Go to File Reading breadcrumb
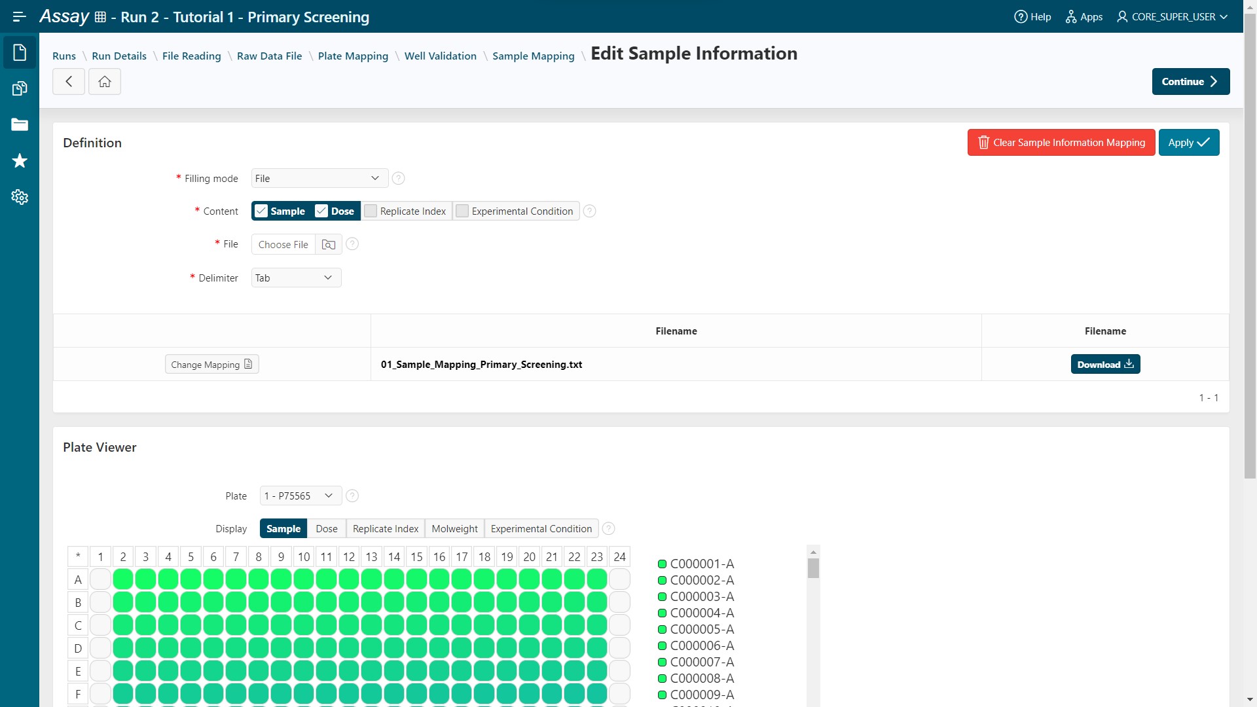The width and height of the screenshot is (1257, 707). [192, 56]
